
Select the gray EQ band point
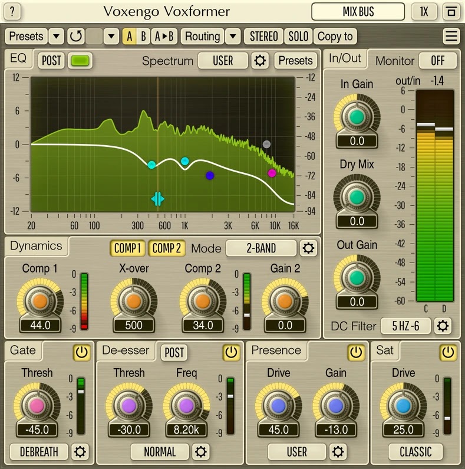click(x=266, y=145)
